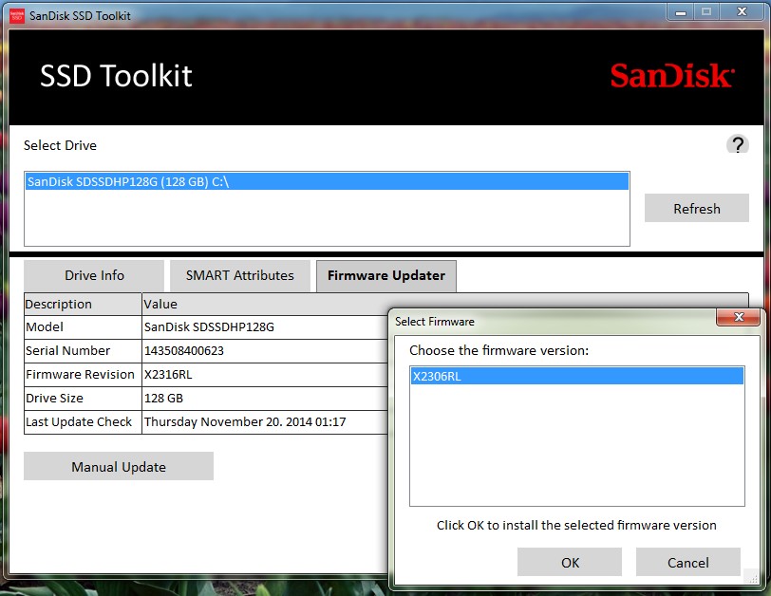This screenshot has width=771, height=596.
Task: Click the Description column header
Action: click(x=83, y=304)
